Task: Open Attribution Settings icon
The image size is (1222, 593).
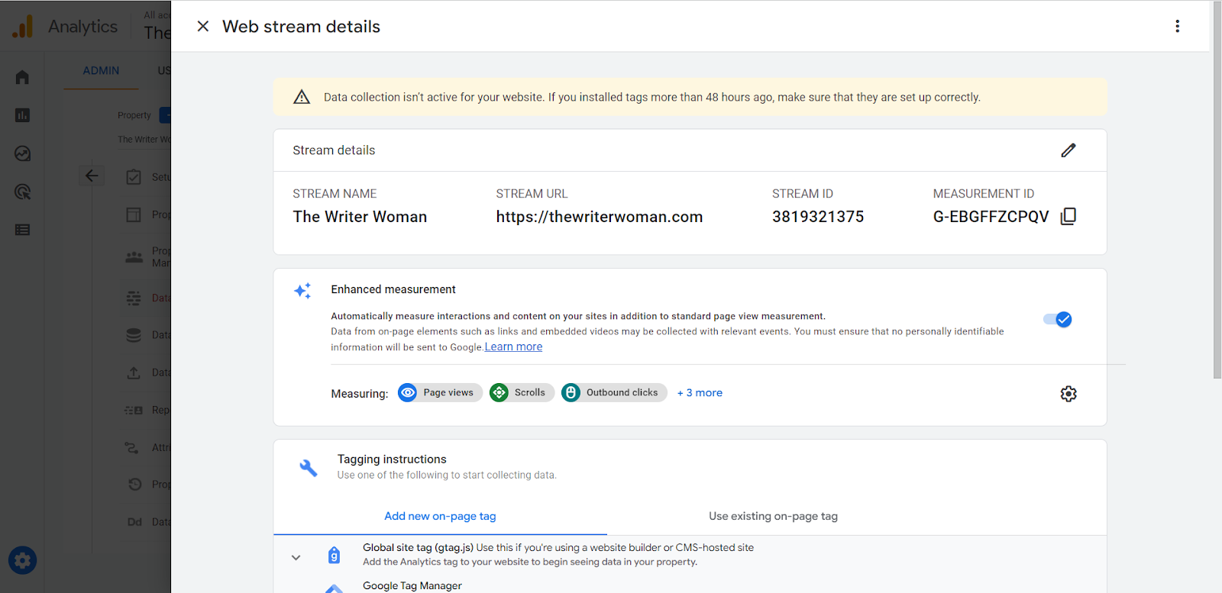Action: pos(132,447)
